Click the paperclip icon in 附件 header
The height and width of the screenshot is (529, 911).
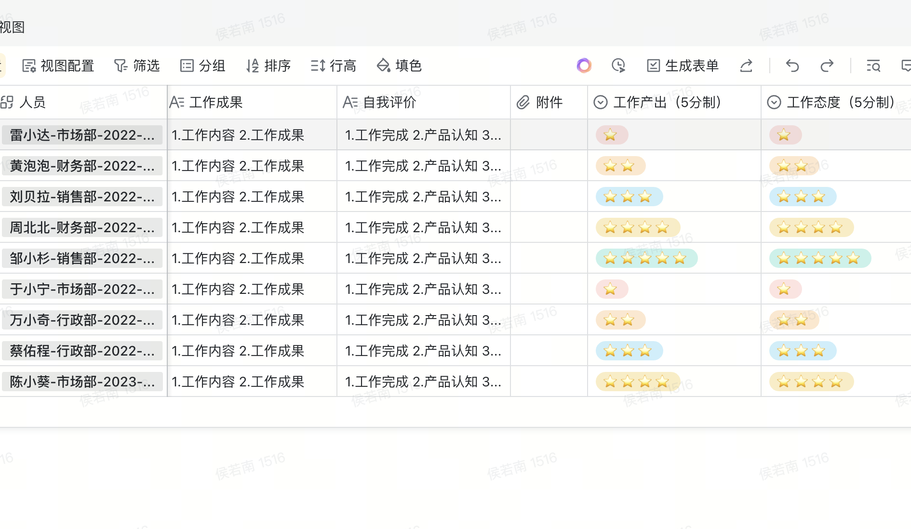523,102
